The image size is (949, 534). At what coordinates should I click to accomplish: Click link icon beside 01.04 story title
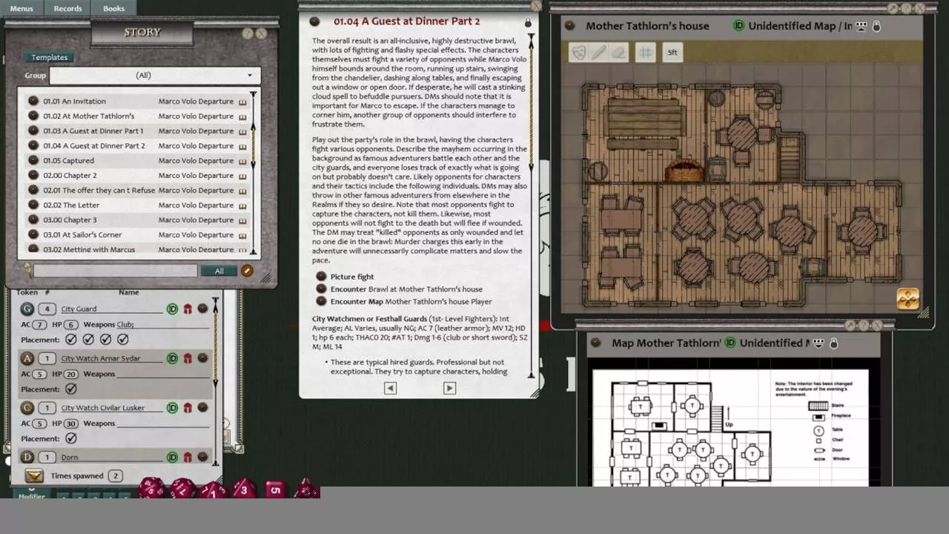314,22
